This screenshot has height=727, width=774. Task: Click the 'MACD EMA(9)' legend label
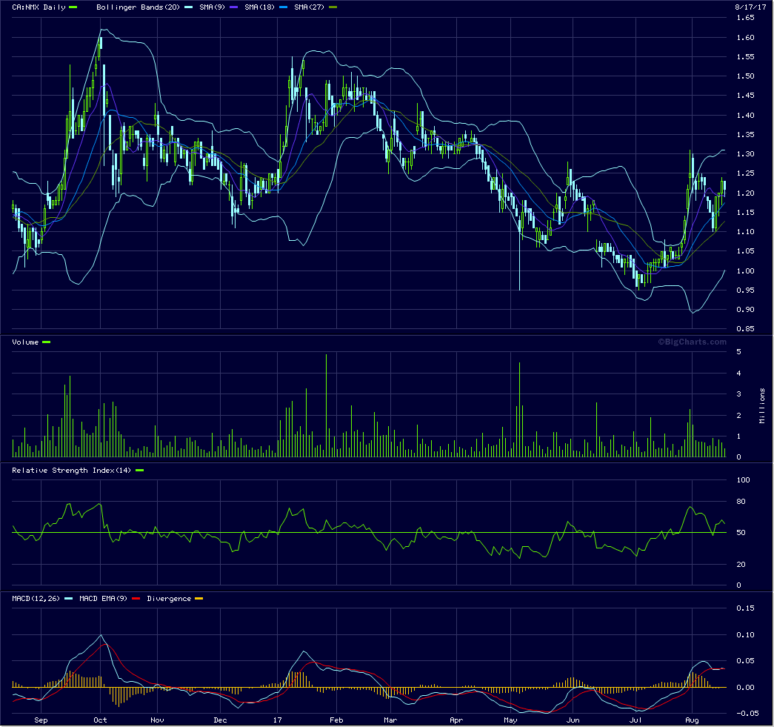[x=103, y=599]
